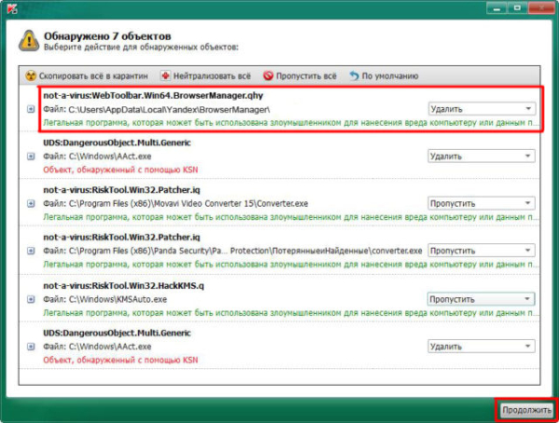The image size is (559, 423).
Task: Click the yellow warning triangle icon
Action: click(29, 41)
